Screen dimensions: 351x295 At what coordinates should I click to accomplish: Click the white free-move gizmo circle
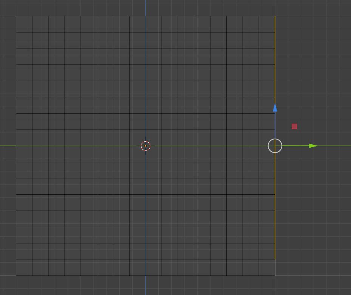pos(275,146)
